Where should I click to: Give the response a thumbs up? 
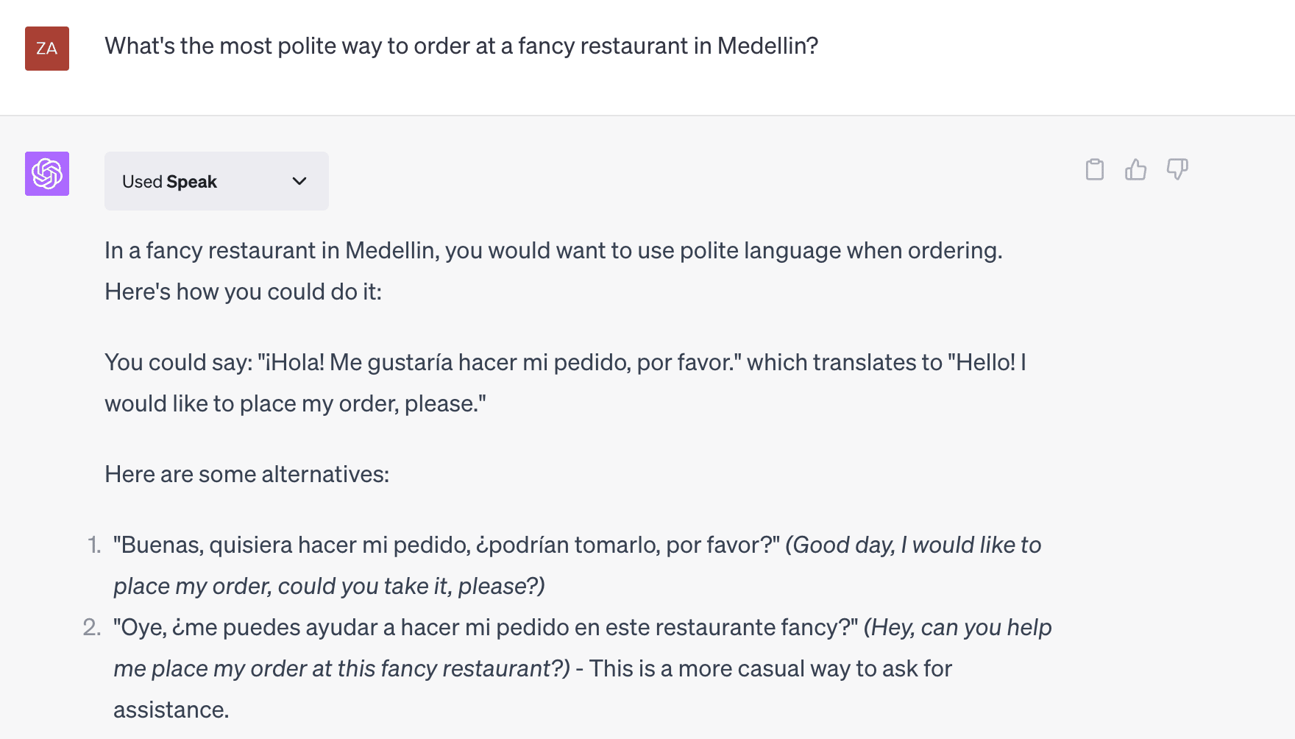coord(1135,170)
